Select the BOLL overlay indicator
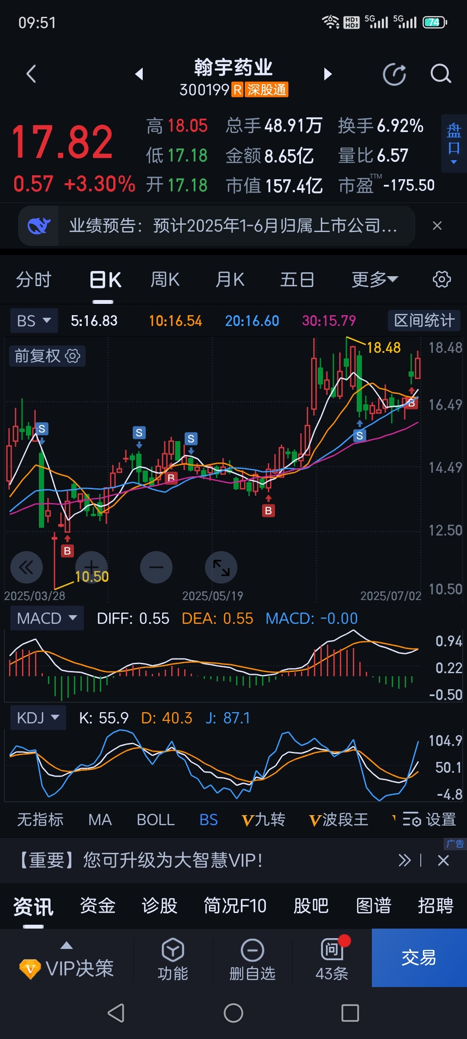Viewport: 467px width, 1039px height. [156, 820]
